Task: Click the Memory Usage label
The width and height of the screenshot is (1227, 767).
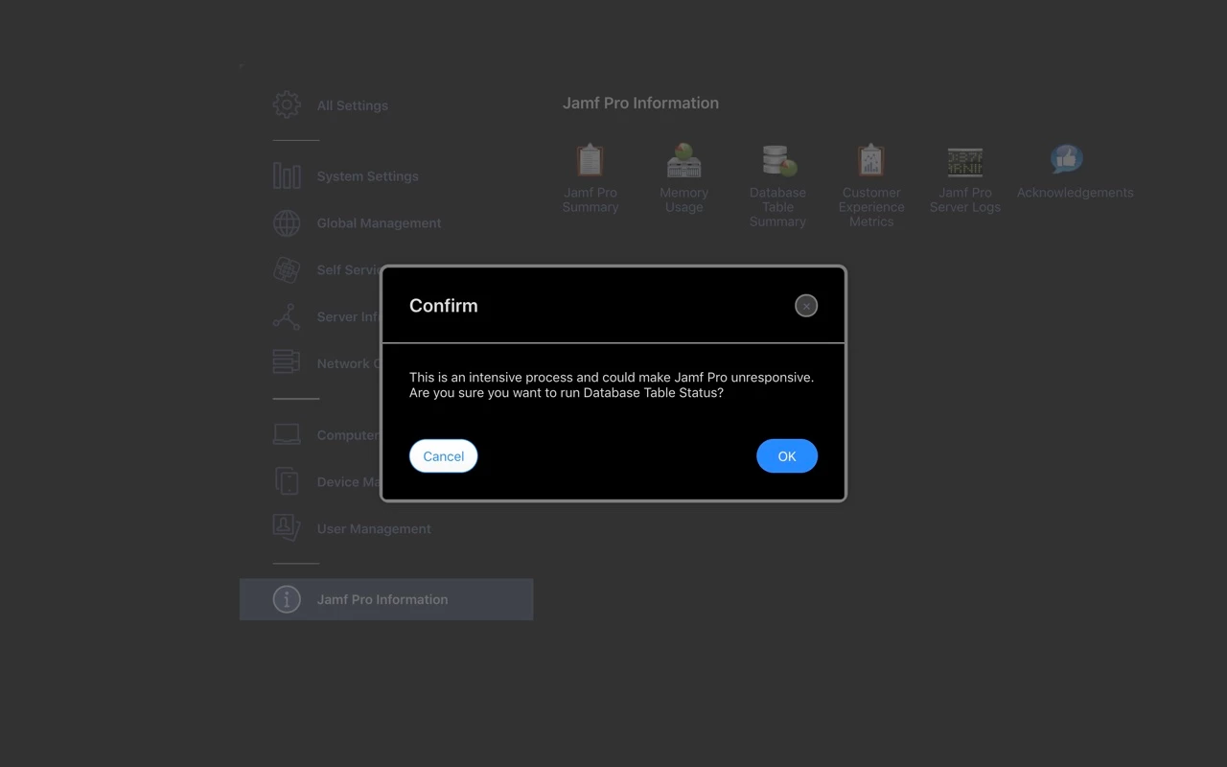Action: (x=684, y=199)
